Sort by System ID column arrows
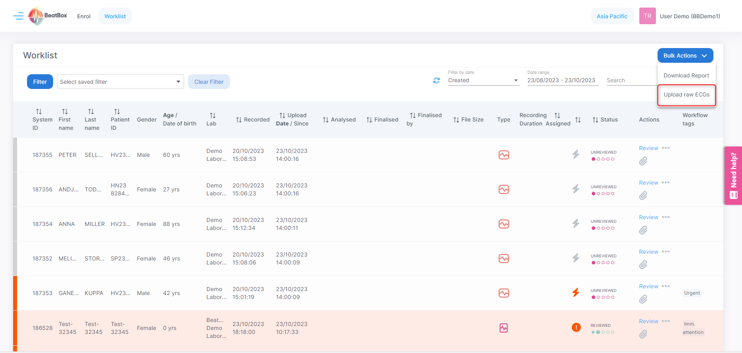This screenshot has height=353, width=742. click(x=39, y=112)
